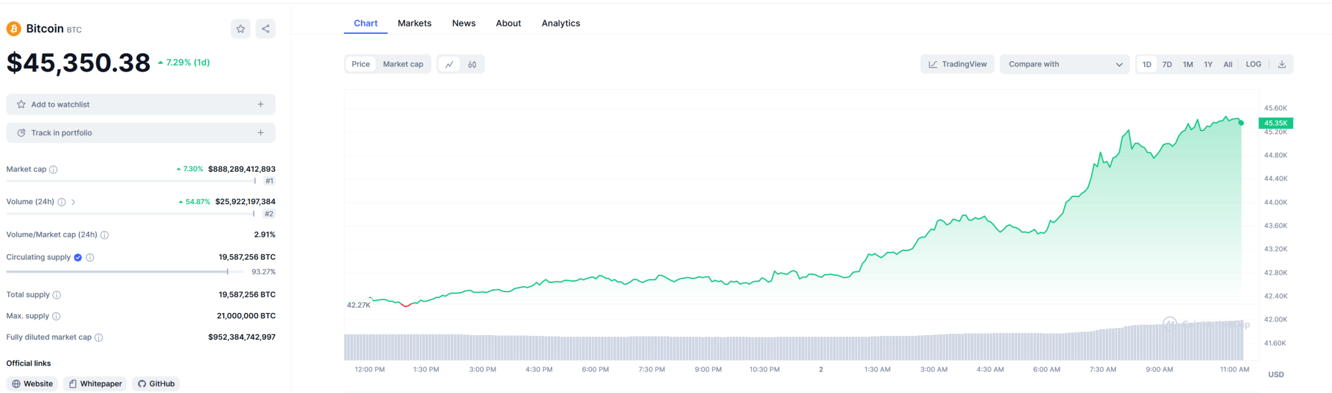This screenshot has height=393, width=1332.
Task: Click the circulating supply progress bar
Action: coord(125,271)
